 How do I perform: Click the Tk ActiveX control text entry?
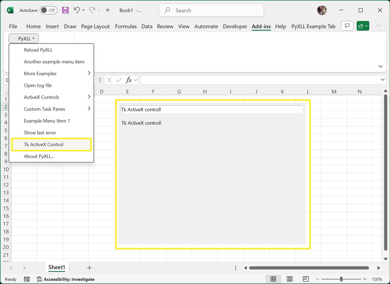[211, 109]
